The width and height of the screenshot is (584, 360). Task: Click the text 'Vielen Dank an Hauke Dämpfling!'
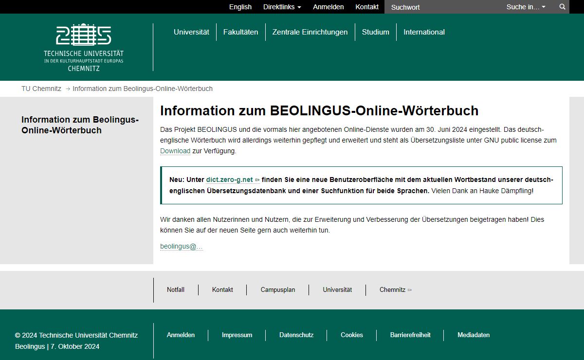[482, 191]
